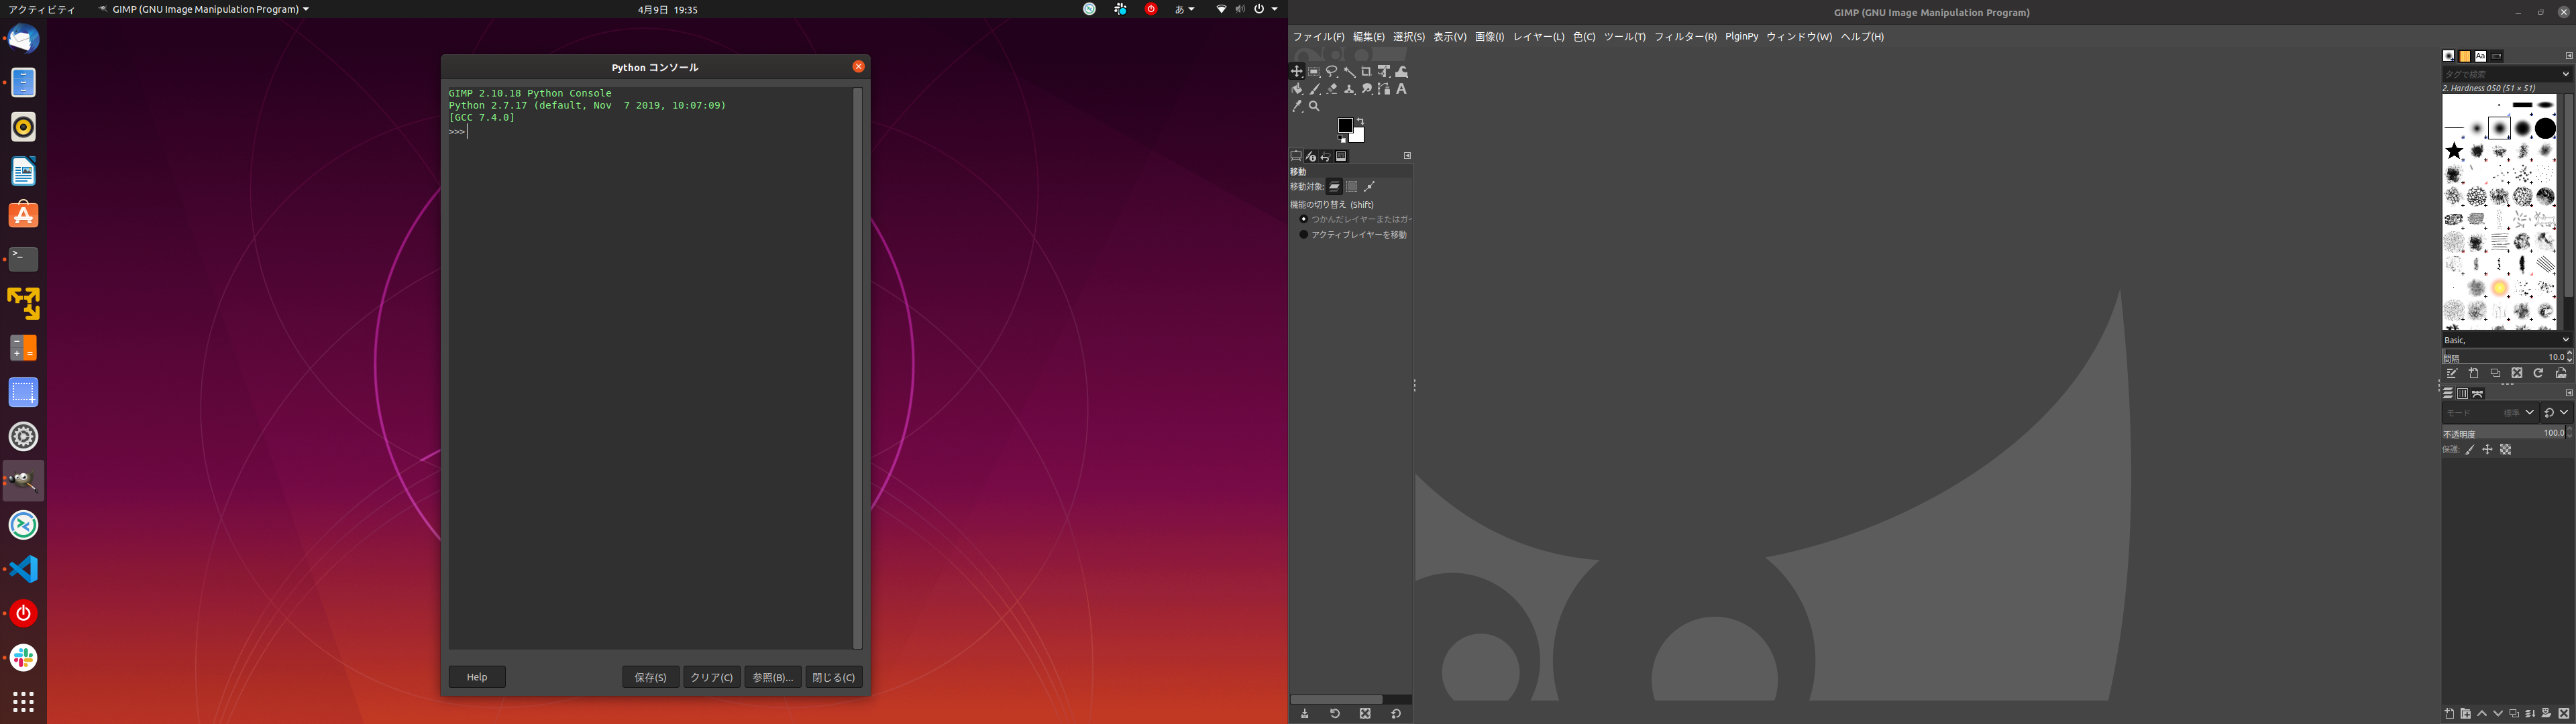This screenshot has width=2576, height=724.
Task: Set move target to Selection
Action: [x=1352, y=187]
